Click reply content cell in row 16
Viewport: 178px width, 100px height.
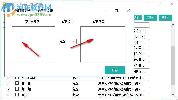click(123, 83)
